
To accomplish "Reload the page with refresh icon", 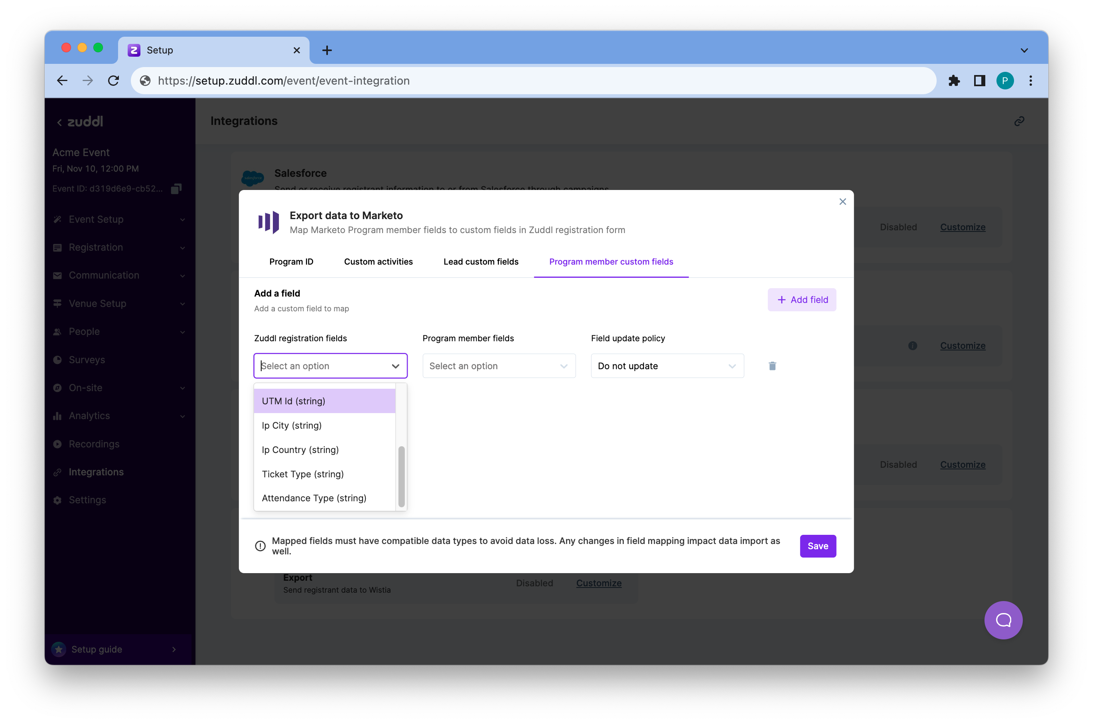I will pos(114,81).
